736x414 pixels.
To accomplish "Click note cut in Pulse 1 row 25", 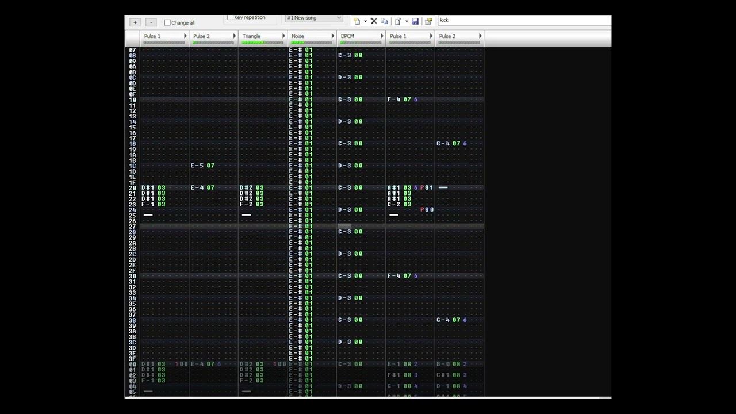I will 148,215.
